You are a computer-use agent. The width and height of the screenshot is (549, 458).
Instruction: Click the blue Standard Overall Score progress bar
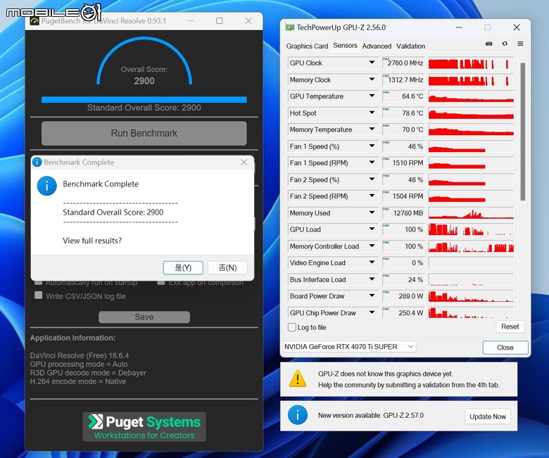tap(144, 100)
